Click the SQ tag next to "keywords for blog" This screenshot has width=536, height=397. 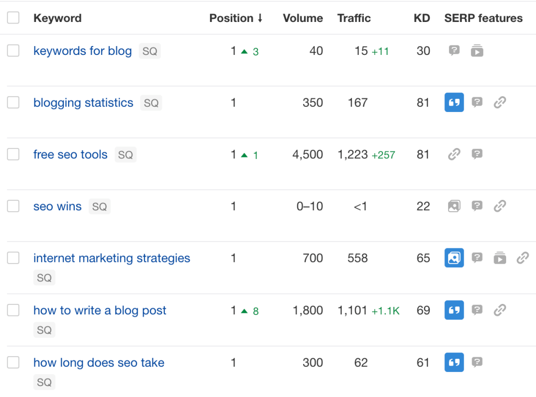[x=150, y=51]
